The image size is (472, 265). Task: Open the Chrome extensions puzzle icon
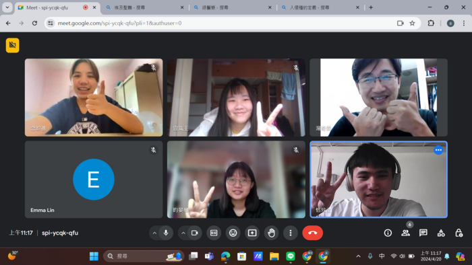point(431,23)
